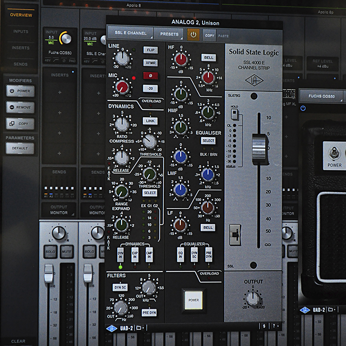Switch to the SENDS tab in sidebar
Viewport: 346px width, 346px height.
coord(20,64)
